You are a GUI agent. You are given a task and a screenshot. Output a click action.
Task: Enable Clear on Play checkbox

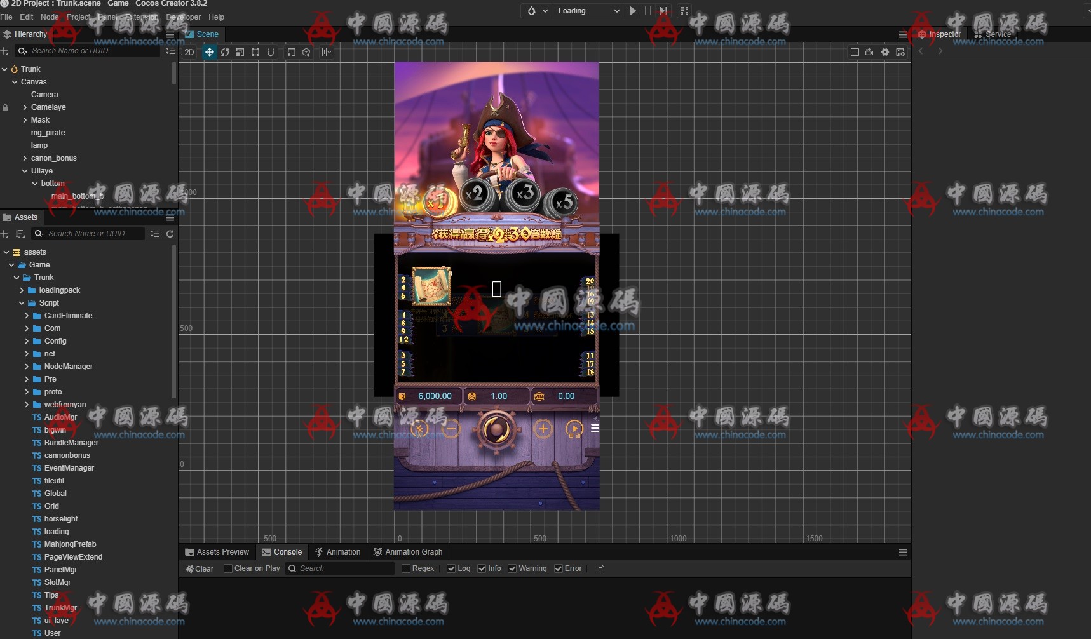228,568
